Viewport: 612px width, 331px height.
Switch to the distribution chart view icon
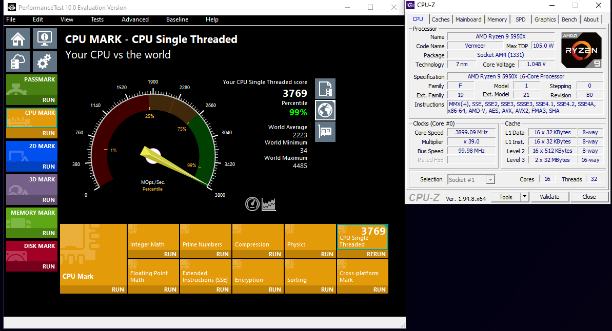tap(269, 204)
